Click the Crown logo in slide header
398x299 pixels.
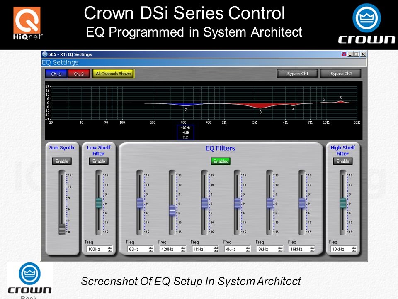click(366, 23)
